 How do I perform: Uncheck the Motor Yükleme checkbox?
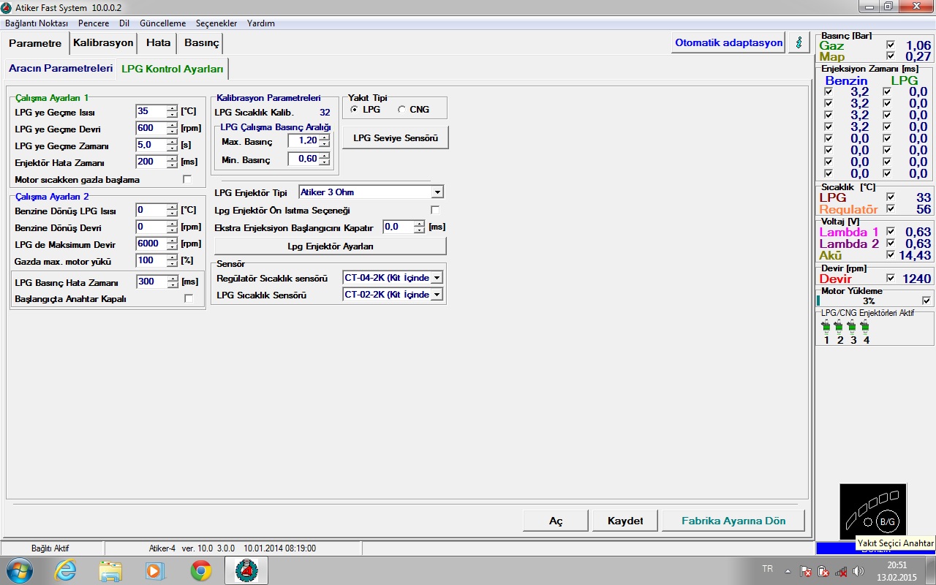926,301
